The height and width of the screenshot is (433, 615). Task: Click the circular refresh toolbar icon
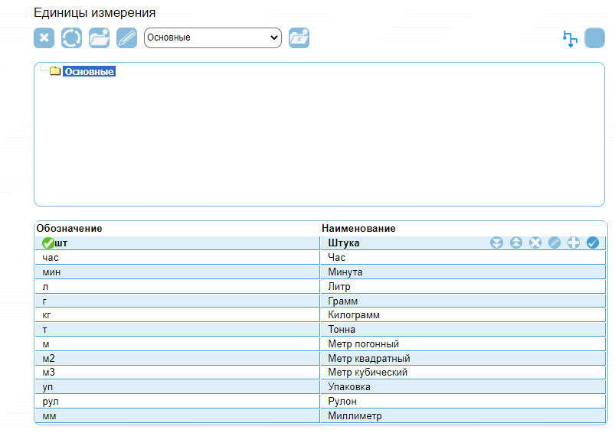(71, 37)
